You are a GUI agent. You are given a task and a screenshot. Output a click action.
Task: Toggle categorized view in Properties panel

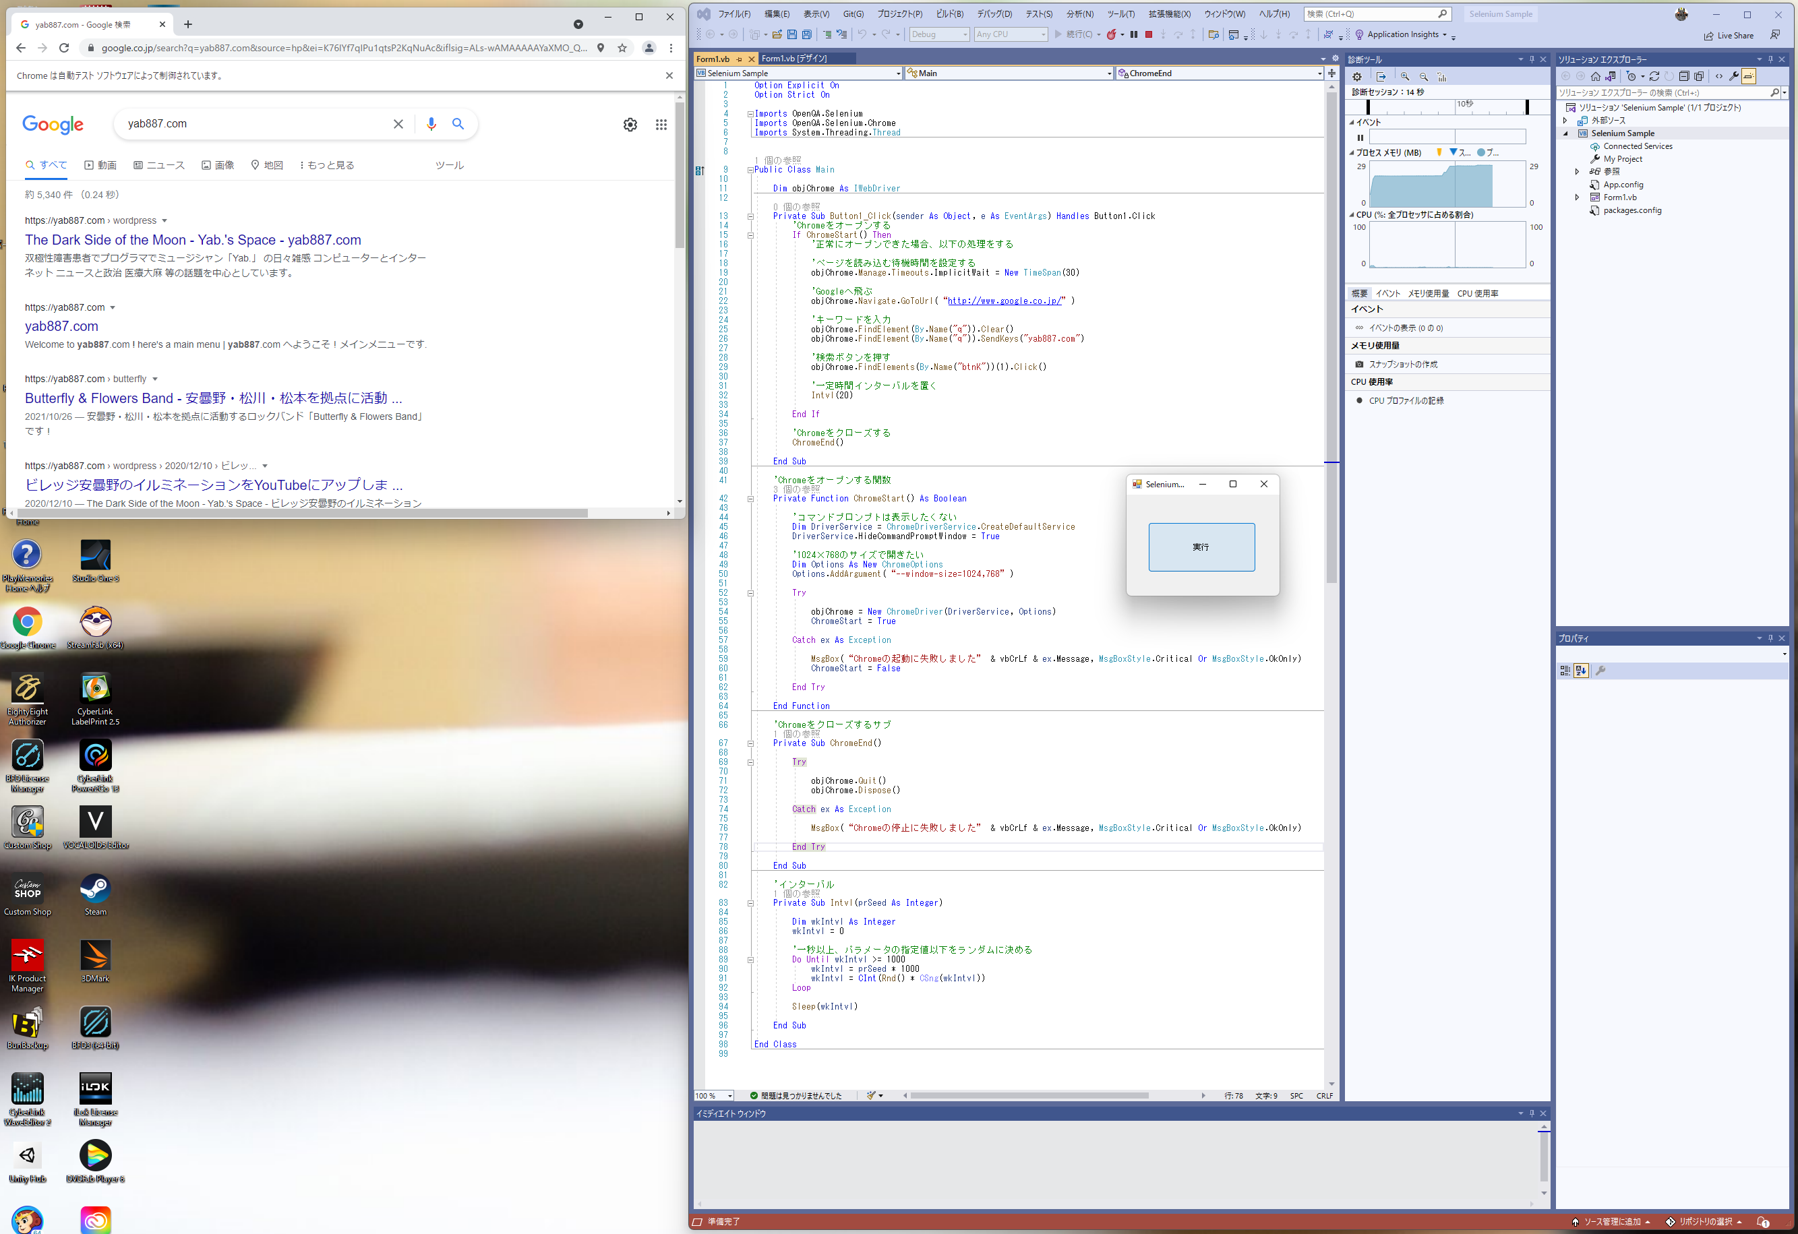point(1564,671)
